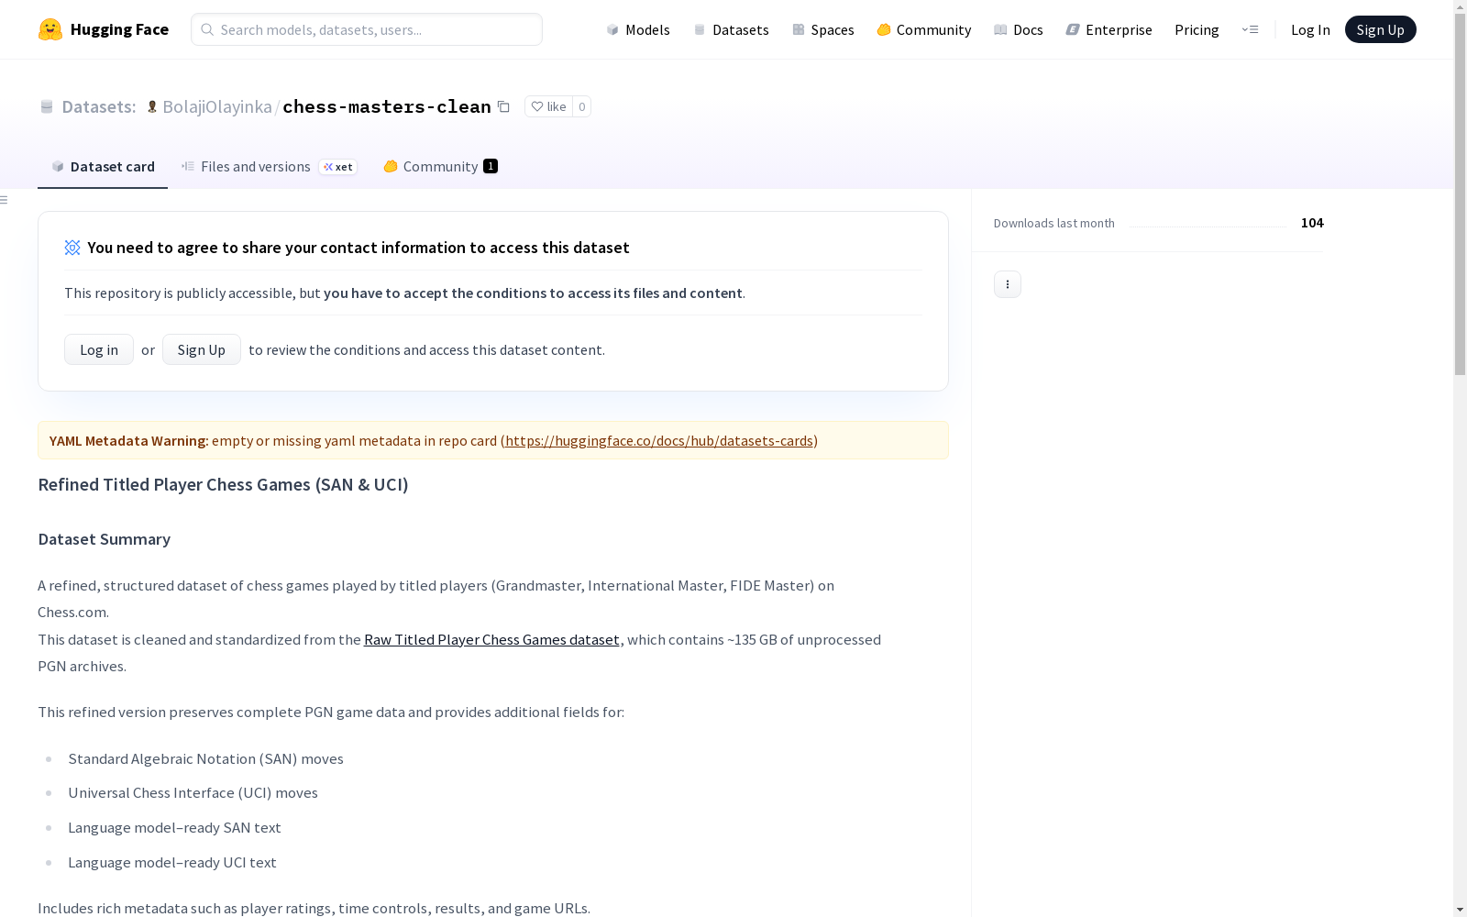Click the scrollbar down arrow

pyautogui.click(x=1460, y=910)
